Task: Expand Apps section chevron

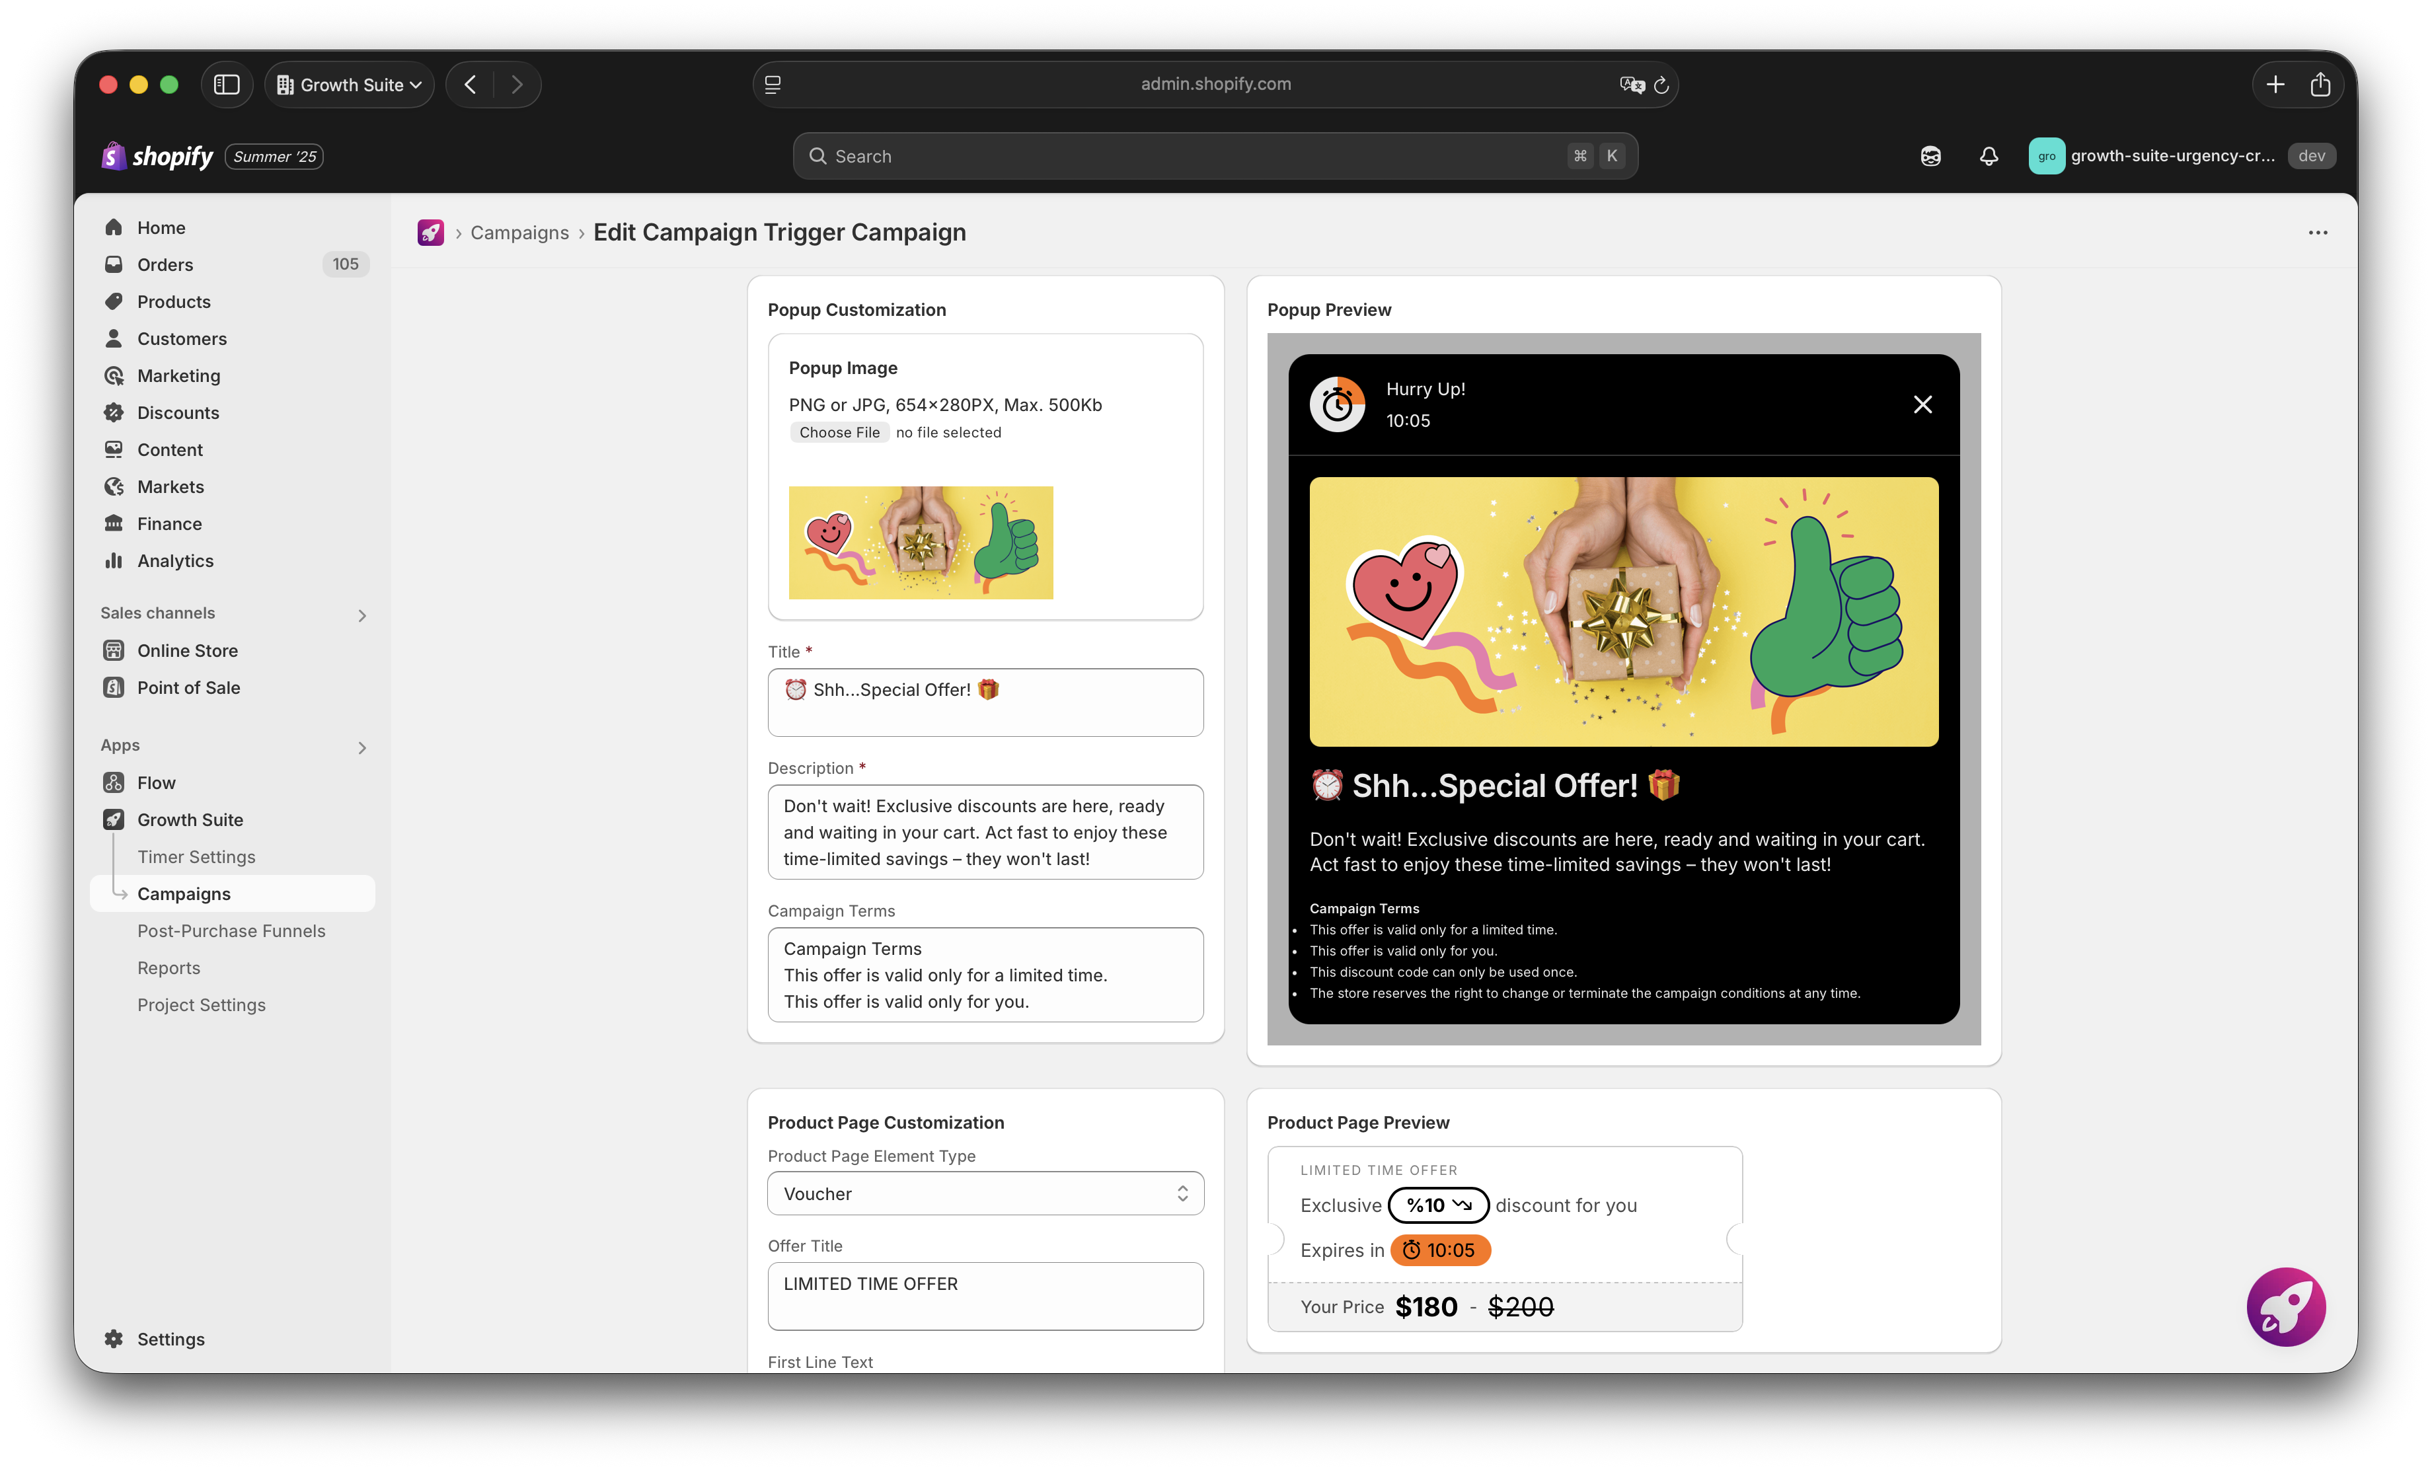Action: (x=362, y=747)
